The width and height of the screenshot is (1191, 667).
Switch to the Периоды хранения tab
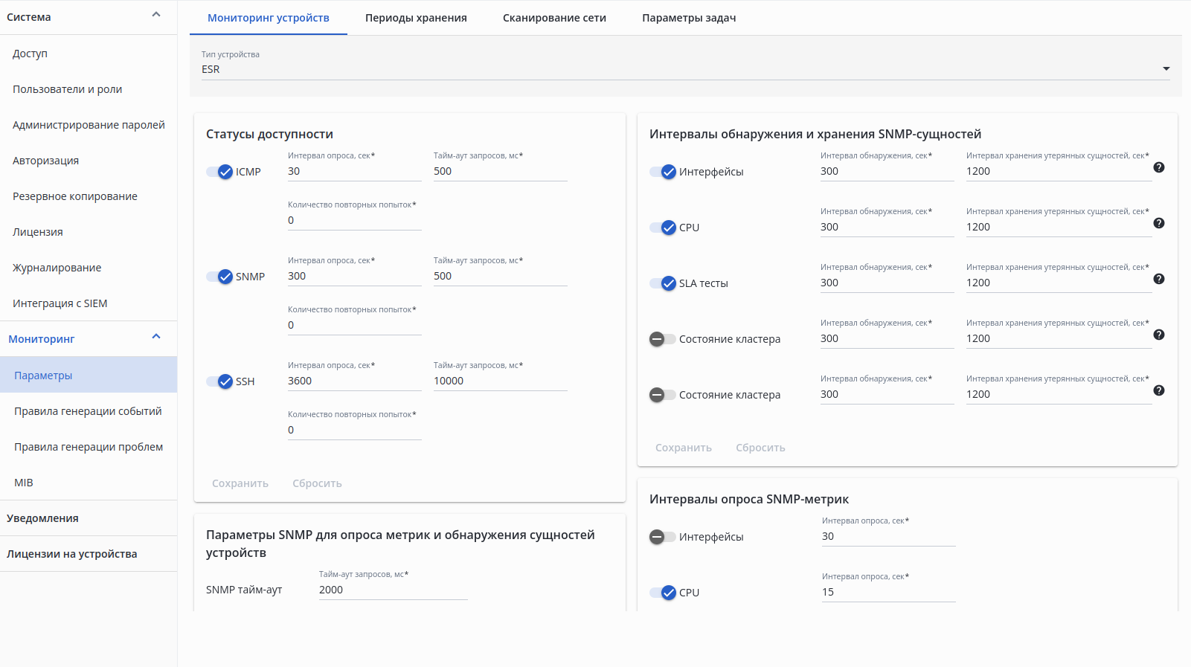pyautogui.click(x=416, y=18)
